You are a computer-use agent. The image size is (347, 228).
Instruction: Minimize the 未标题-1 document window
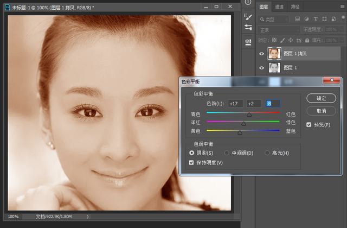(x=206, y=7)
